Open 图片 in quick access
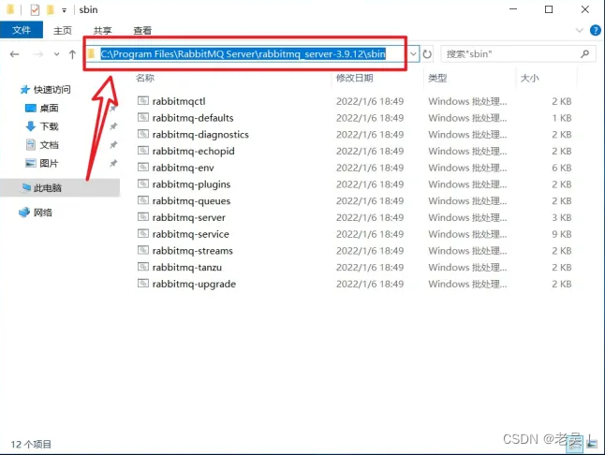 coord(41,163)
